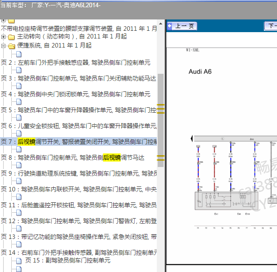
Task: Open 页 11: 后舱盖遥控开锁按钮
Action: coord(79,205)
